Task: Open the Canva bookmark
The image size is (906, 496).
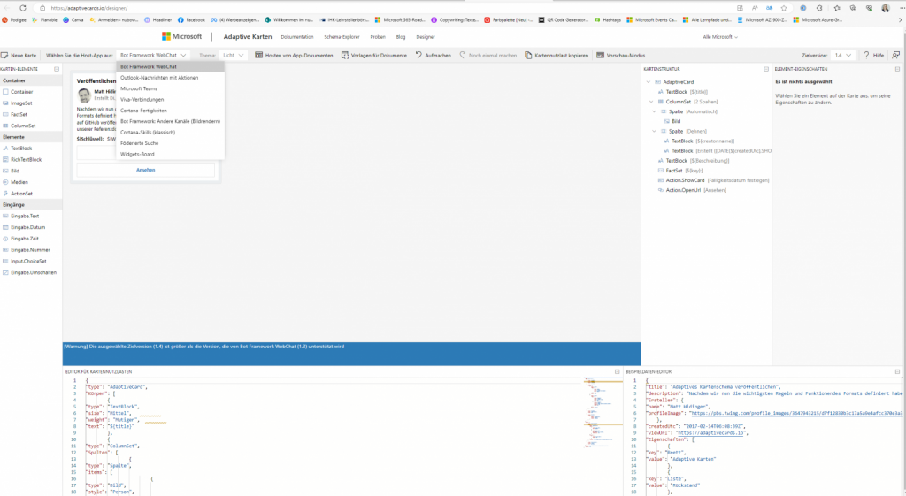Action: (x=73, y=19)
